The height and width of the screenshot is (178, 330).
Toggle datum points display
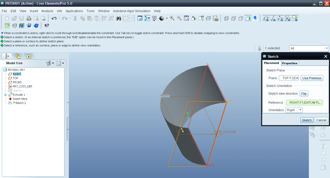(280, 18)
